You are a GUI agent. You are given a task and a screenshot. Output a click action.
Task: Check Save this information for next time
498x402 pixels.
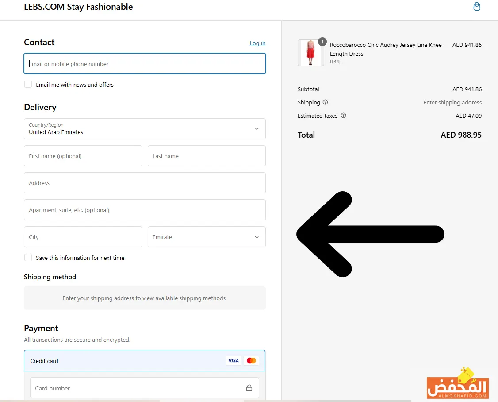coord(28,258)
